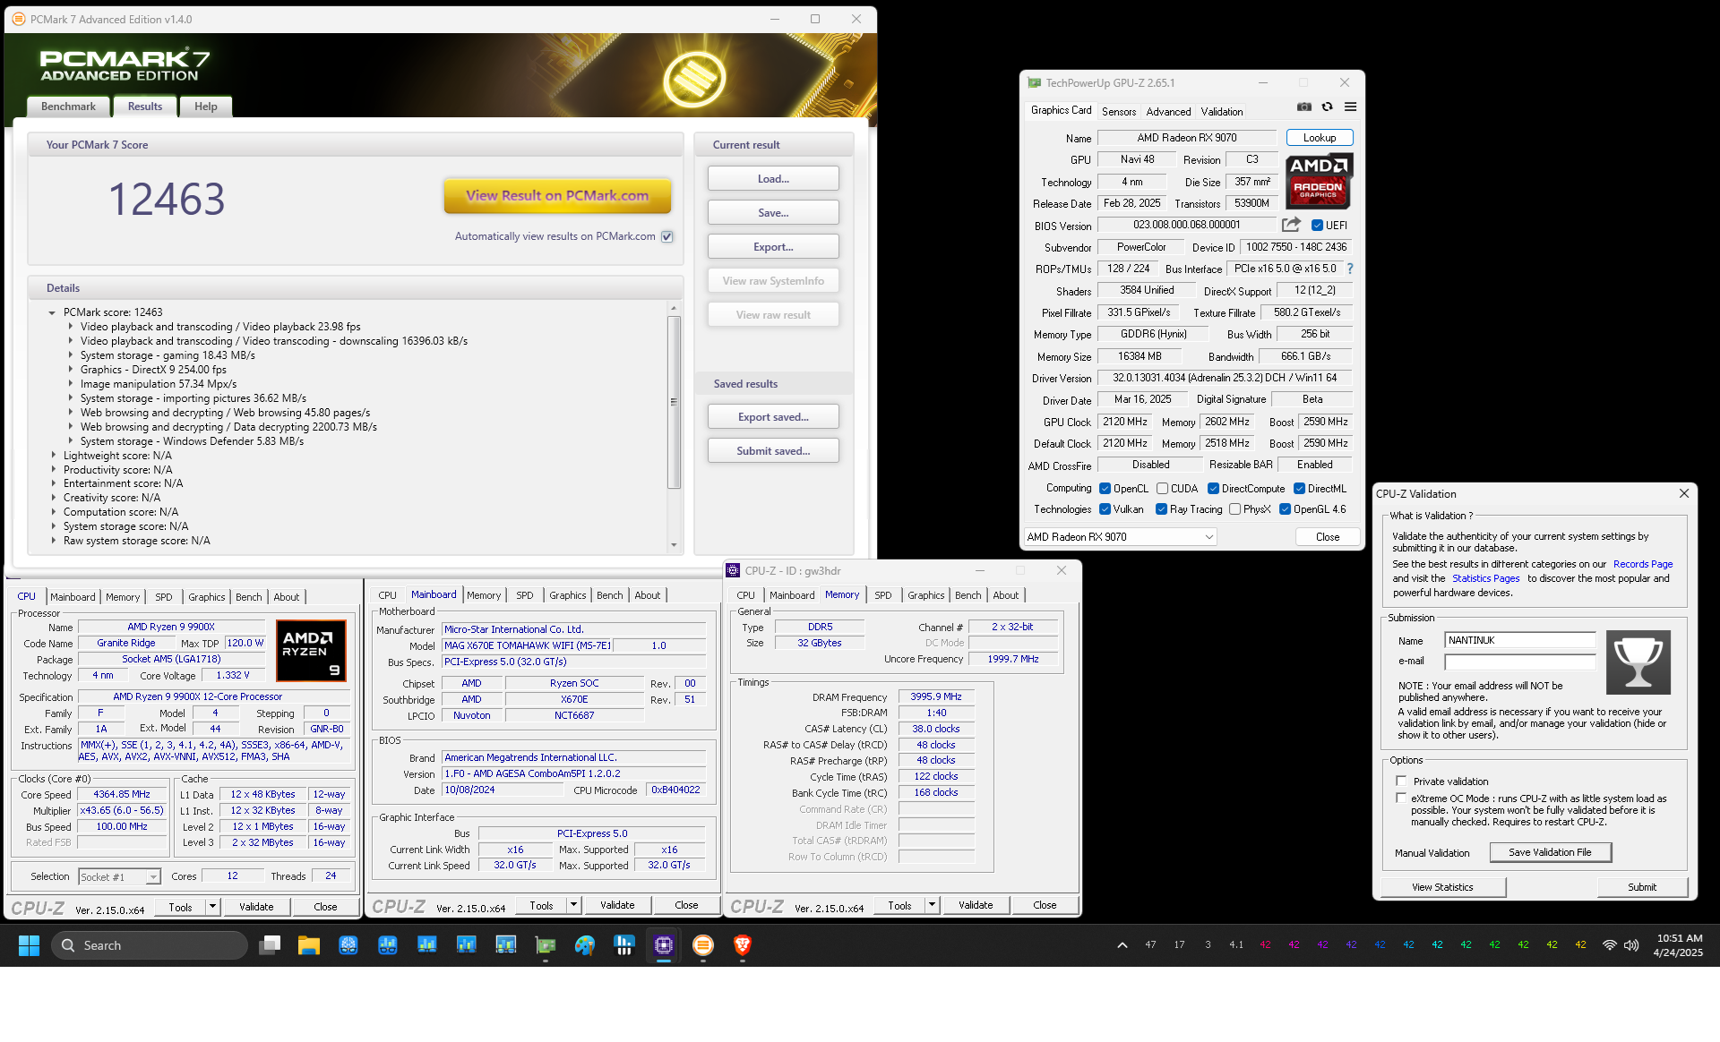Click the CPU-Z chip taskbar icon
The height and width of the screenshot is (1042, 1720).
(x=664, y=945)
